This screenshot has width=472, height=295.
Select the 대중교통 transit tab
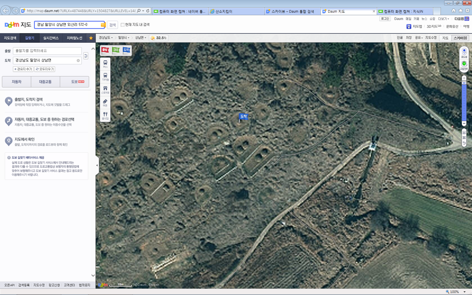click(45, 82)
